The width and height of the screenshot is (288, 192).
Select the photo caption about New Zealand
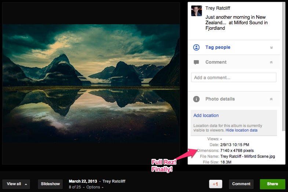236,23
